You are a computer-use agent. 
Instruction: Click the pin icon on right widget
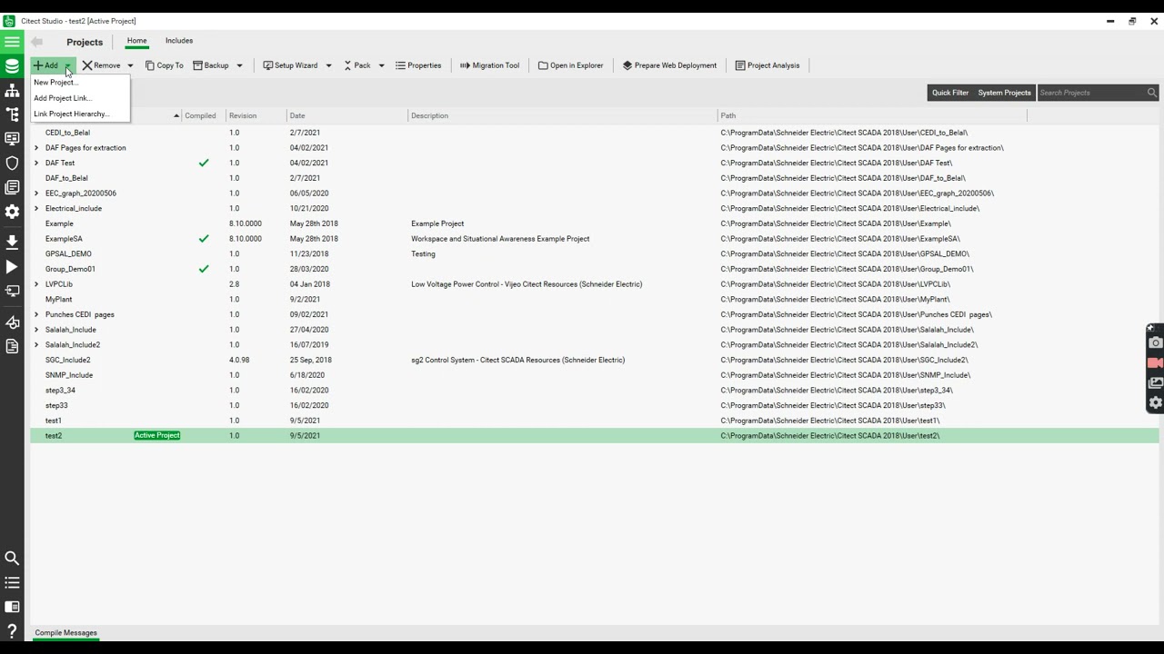[1150, 329]
